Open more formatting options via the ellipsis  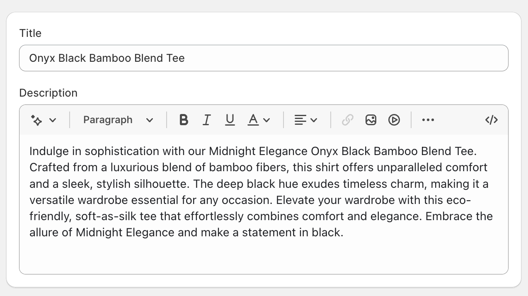tap(428, 120)
